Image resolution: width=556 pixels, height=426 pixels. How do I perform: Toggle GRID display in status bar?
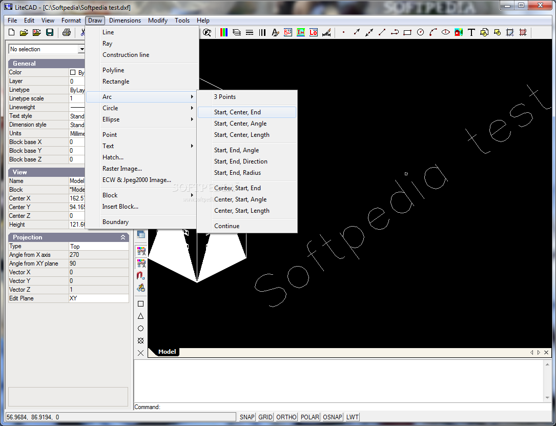tap(265, 417)
